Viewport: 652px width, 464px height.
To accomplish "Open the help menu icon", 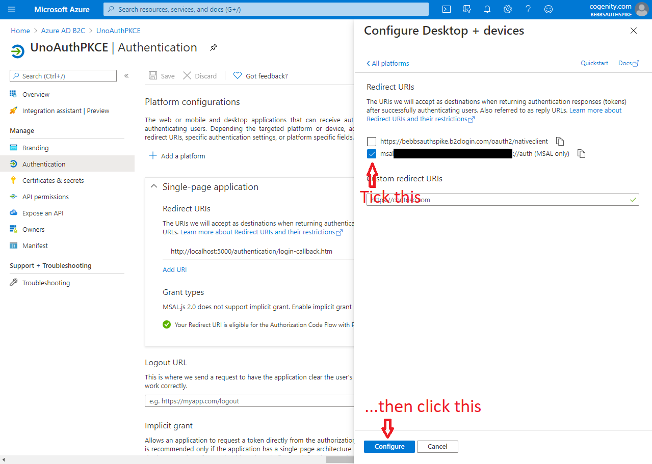I will pos(528,9).
